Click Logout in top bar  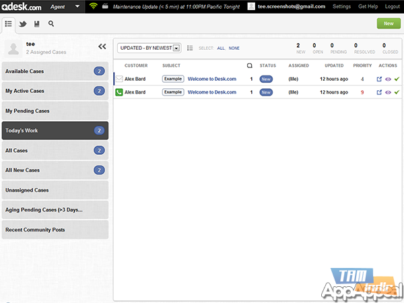point(392,7)
